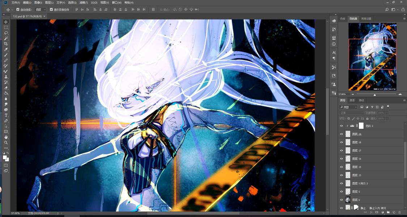Image resolution: width=407 pixels, height=217 pixels.
Task: Select the Hand tool
Action: click(6, 137)
